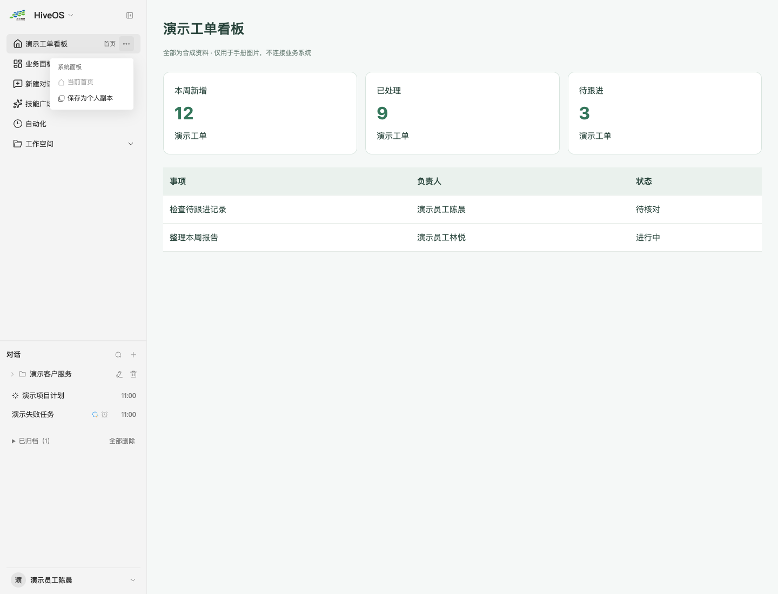Click the 首页 badge beside 演示工单看板
This screenshot has height=594, width=778.
click(x=110, y=44)
